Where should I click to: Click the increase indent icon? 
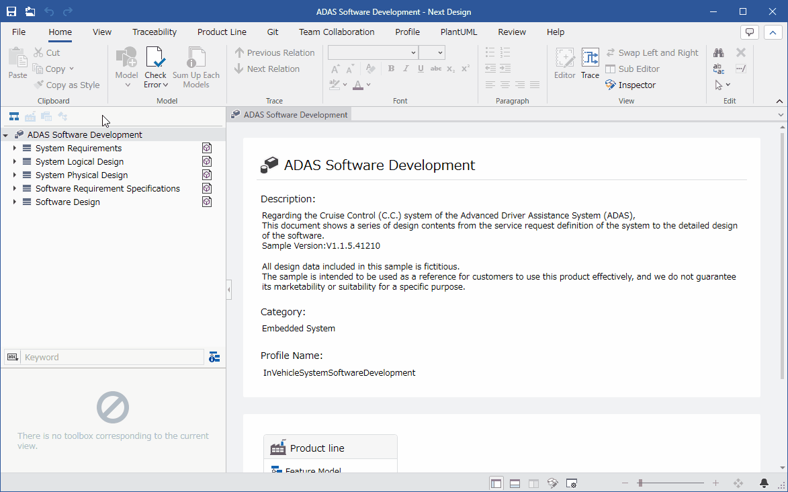point(505,69)
